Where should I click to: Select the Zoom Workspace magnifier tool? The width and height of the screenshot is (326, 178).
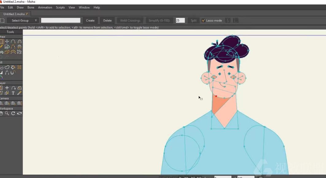click(x=7, y=113)
